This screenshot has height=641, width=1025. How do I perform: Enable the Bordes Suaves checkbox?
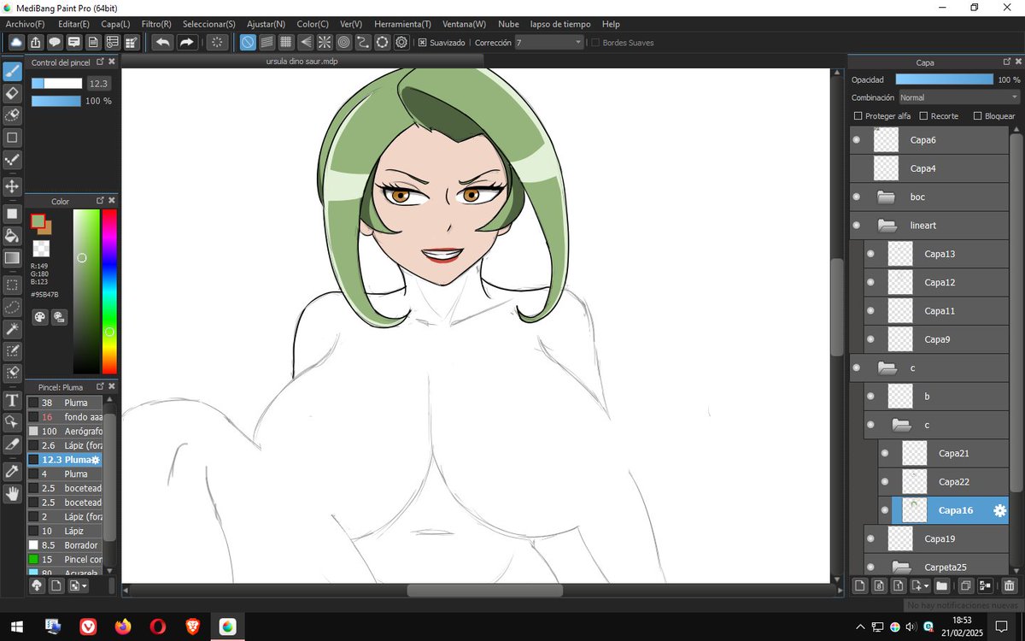coord(595,42)
